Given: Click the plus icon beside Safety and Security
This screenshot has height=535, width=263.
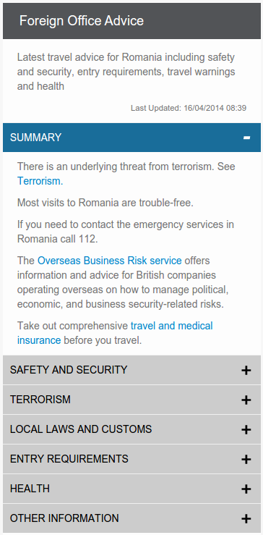Looking at the screenshot, I should pyautogui.click(x=246, y=370).
